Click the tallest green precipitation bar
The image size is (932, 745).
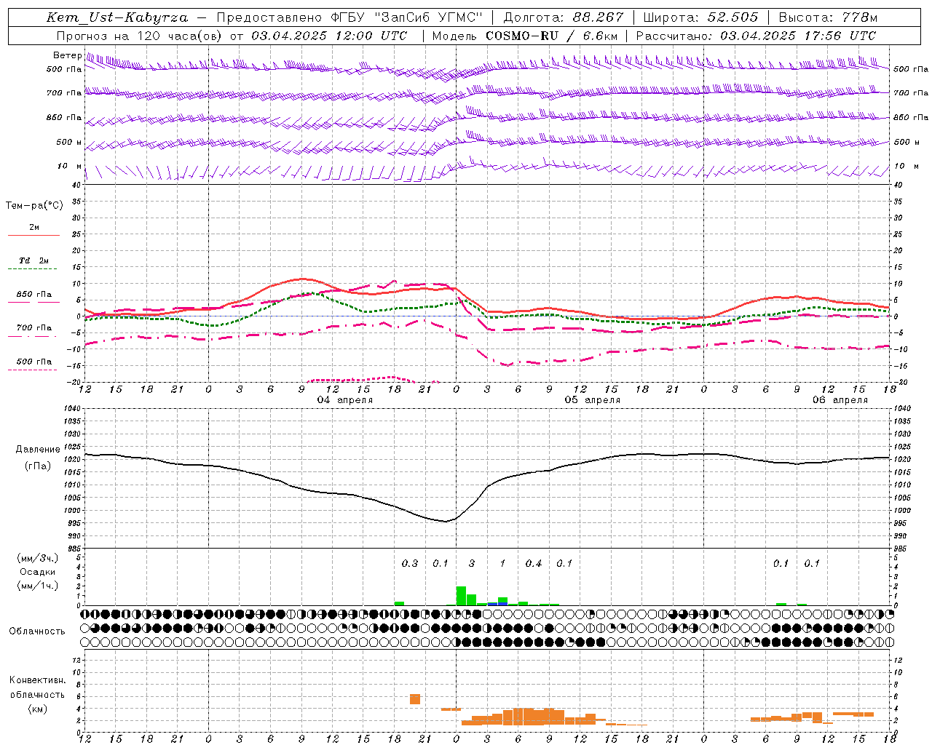point(461,596)
